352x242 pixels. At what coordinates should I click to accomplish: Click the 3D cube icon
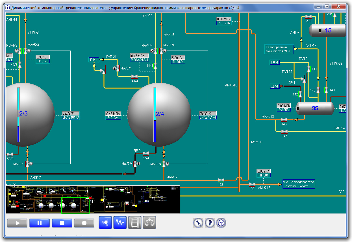(x=221, y=223)
